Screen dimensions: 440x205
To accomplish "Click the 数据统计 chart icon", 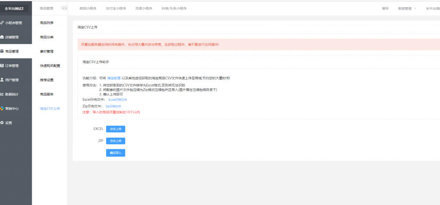I will [2, 94].
